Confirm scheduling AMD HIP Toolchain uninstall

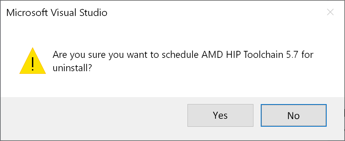pyautogui.click(x=220, y=115)
